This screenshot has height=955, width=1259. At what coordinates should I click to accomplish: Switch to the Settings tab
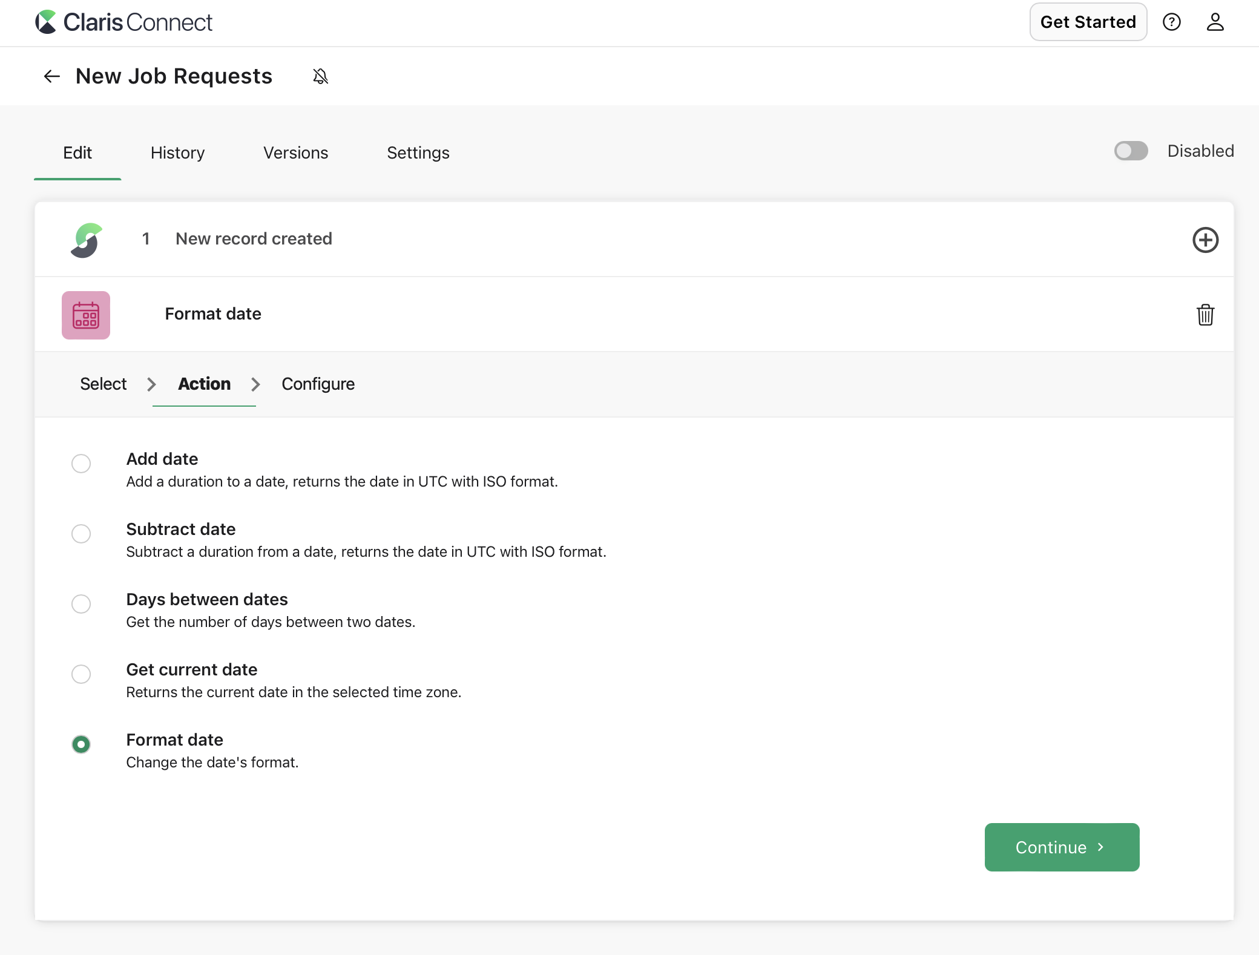click(x=418, y=153)
